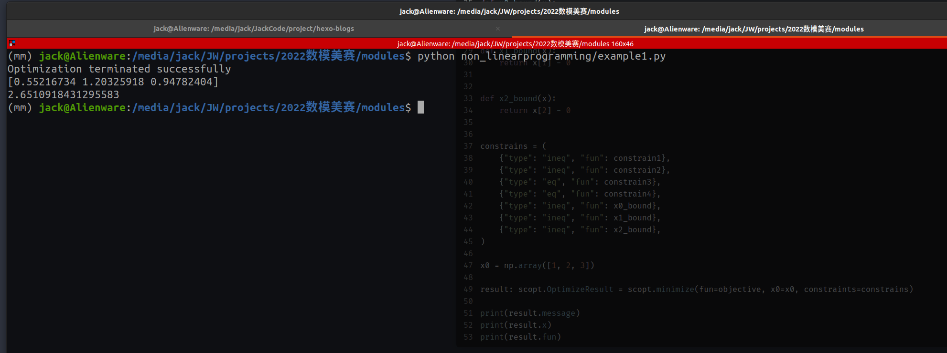Click 'print(result.message)' on line 51
This screenshot has width=947, height=353.
(530, 313)
